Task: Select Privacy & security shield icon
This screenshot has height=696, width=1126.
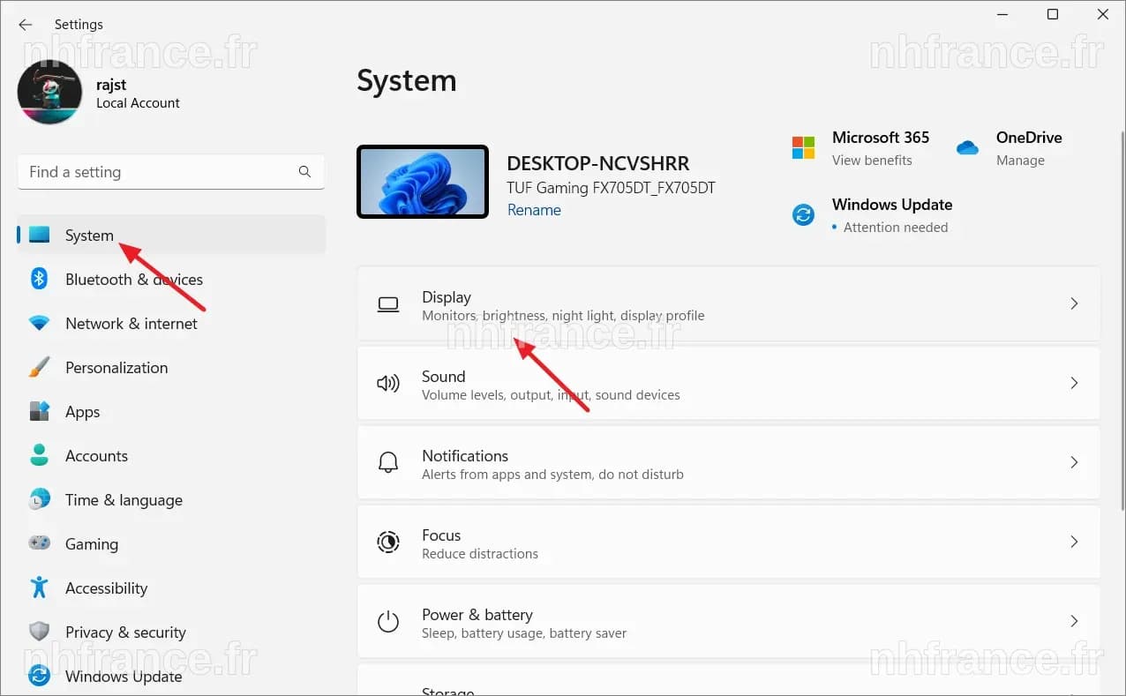Action: tap(39, 632)
